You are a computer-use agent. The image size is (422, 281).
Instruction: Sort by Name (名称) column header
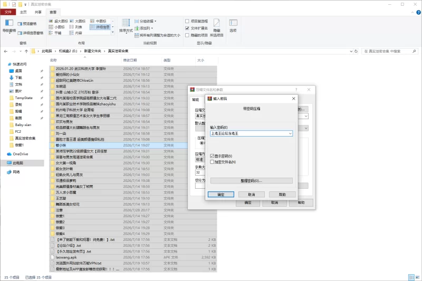pyautogui.click(x=53, y=60)
